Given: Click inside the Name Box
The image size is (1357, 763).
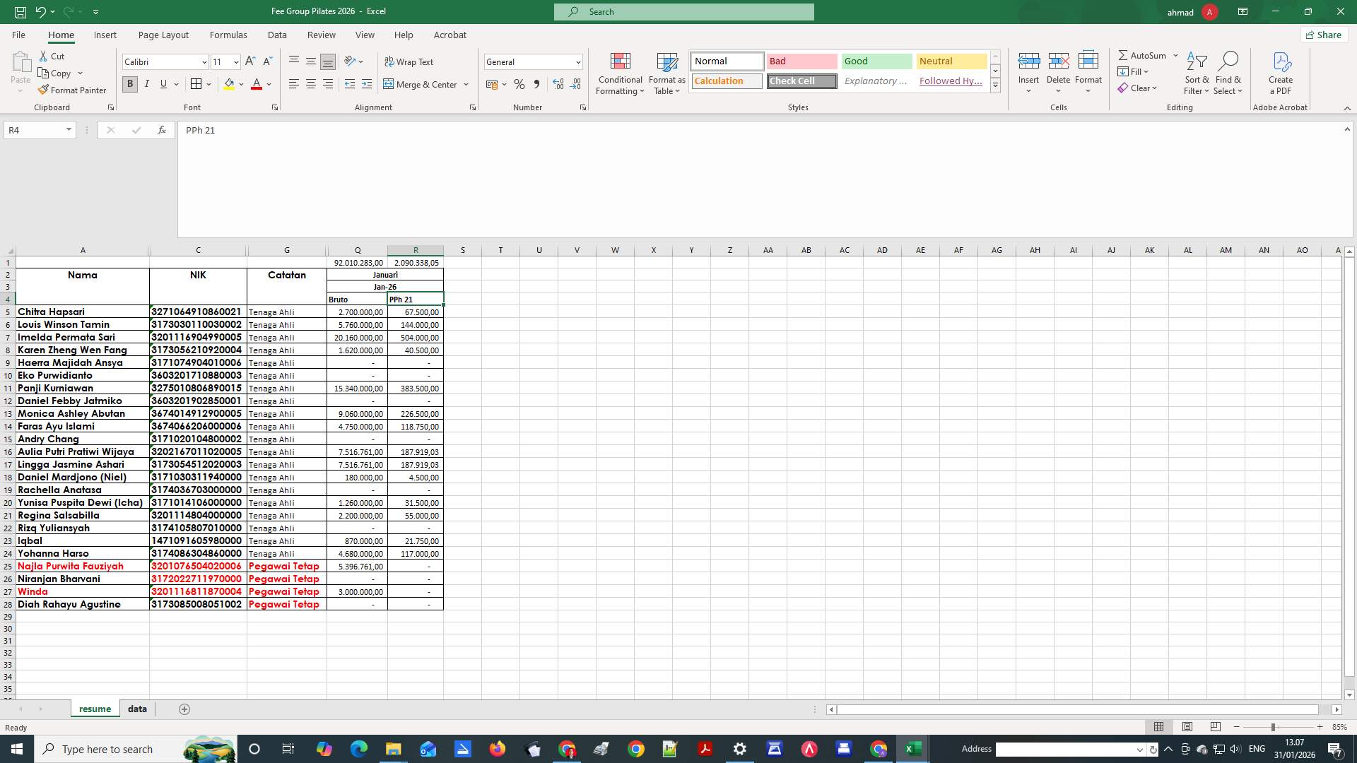Looking at the screenshot, I should click(33, 130).
